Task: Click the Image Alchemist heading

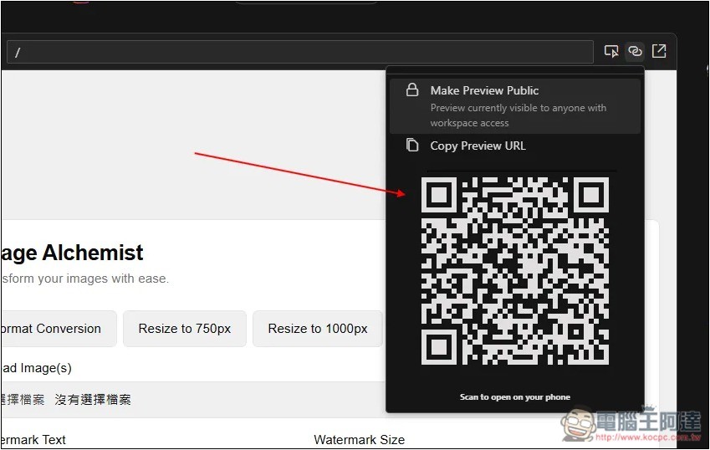Action: (72, 253)
